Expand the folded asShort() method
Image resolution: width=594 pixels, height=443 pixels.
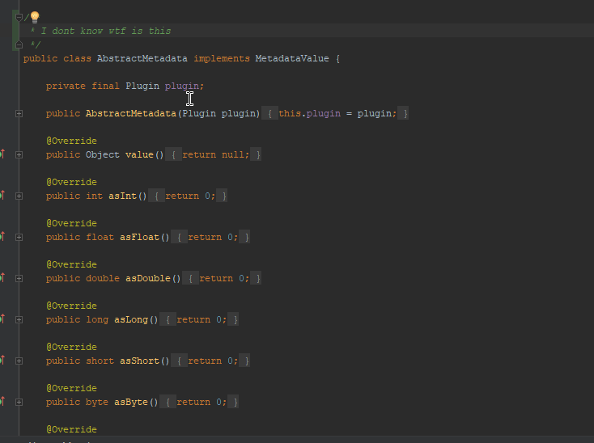point(19,361)
